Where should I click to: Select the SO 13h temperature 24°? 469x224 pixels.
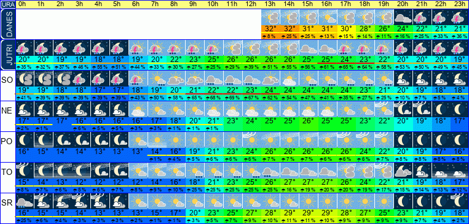tap(270, 90)
